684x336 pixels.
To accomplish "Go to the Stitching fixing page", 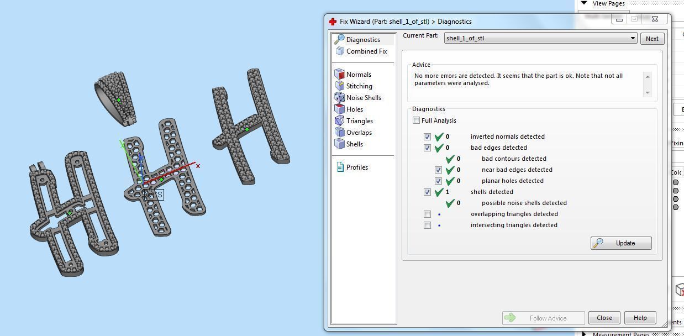I will point(353,86).
